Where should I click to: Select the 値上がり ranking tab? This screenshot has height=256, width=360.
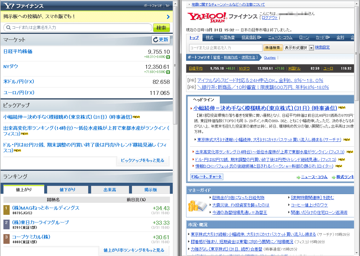point(24,190)
